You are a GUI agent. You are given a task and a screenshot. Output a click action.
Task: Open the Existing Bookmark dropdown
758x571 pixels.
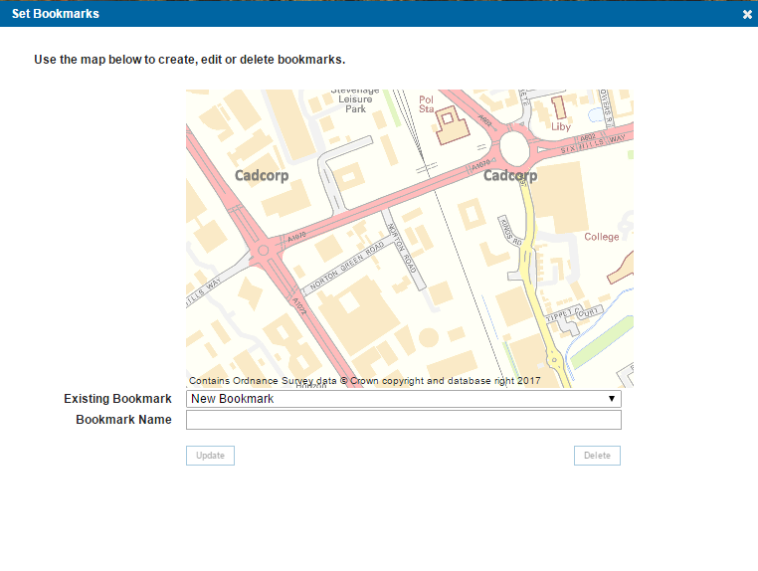(404, 399)
